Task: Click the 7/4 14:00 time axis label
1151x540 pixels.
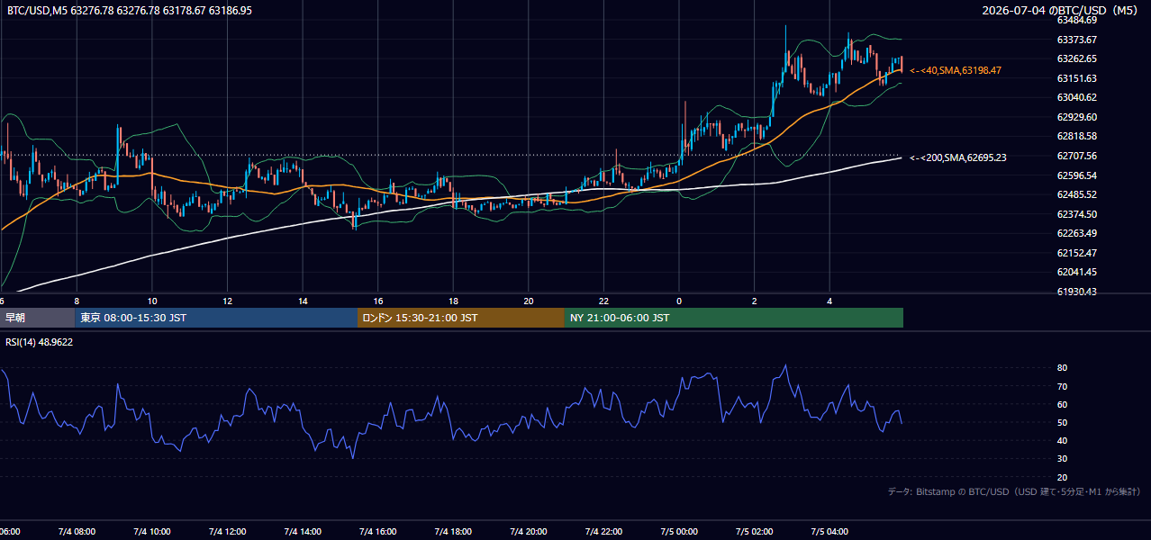Action: tap(303, 532)
